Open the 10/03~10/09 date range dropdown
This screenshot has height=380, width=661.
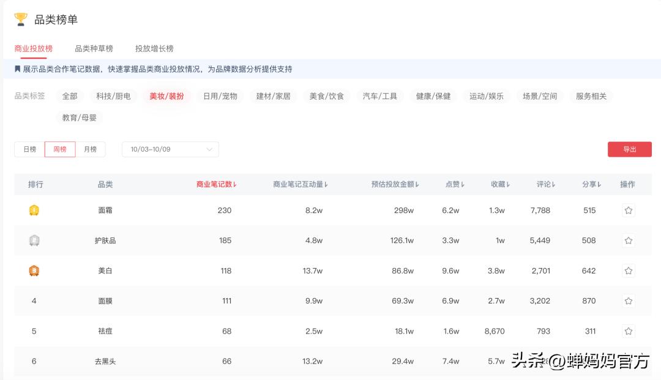[170, 149]
